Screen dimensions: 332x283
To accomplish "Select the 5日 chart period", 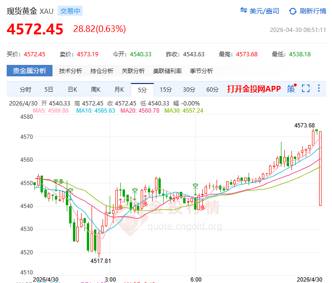I will pyautogui.click(x=49, y=90).
